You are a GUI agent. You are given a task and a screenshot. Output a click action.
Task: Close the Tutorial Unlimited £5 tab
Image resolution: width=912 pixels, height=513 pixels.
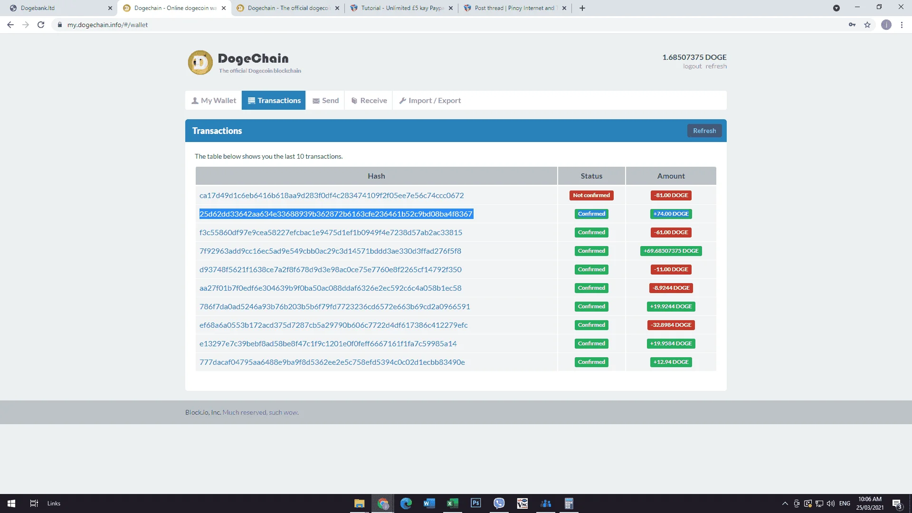(451, 8)
